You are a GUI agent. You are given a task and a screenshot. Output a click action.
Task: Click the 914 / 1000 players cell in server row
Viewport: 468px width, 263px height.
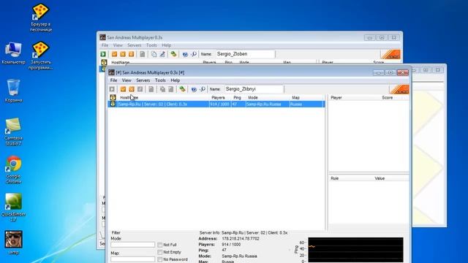219,104
